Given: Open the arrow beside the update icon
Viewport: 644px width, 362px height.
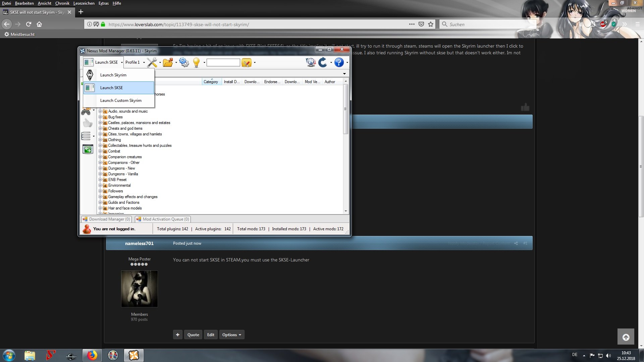Looking at the screenshot, I should point(331,62).
